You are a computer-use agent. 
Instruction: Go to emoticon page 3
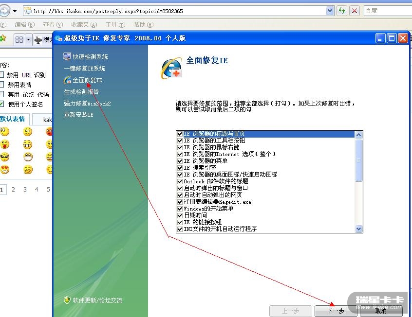(x=25, y=189)
